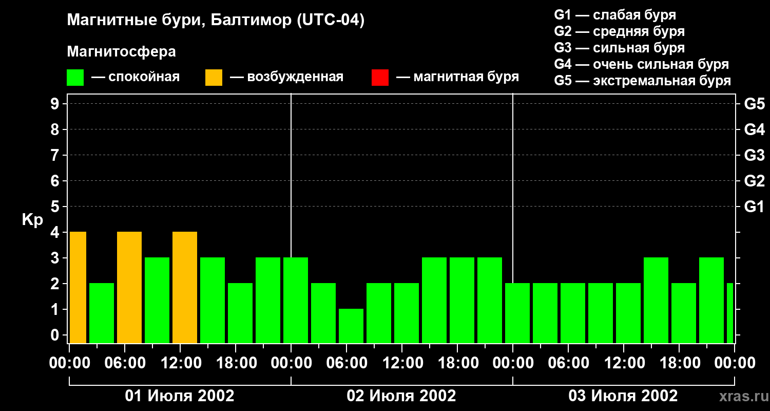Click the green Kp 2 bar at 00:00 on 03 Июля
The image size is (770, 411).
517,313
